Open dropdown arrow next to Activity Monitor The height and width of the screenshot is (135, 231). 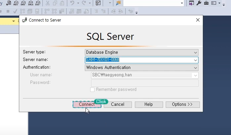pos(110,3)
